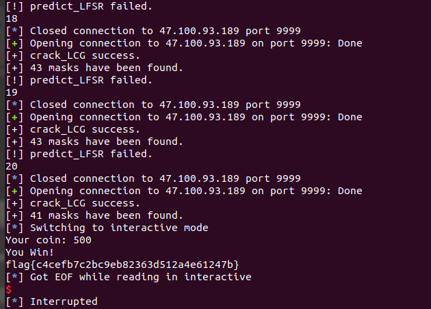
Task: Click the "41 masks have been found" line
Action: pyautogui.click(x=94, y=215)
